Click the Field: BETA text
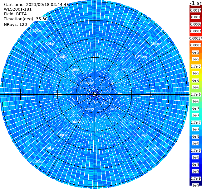 coord(15,14)
